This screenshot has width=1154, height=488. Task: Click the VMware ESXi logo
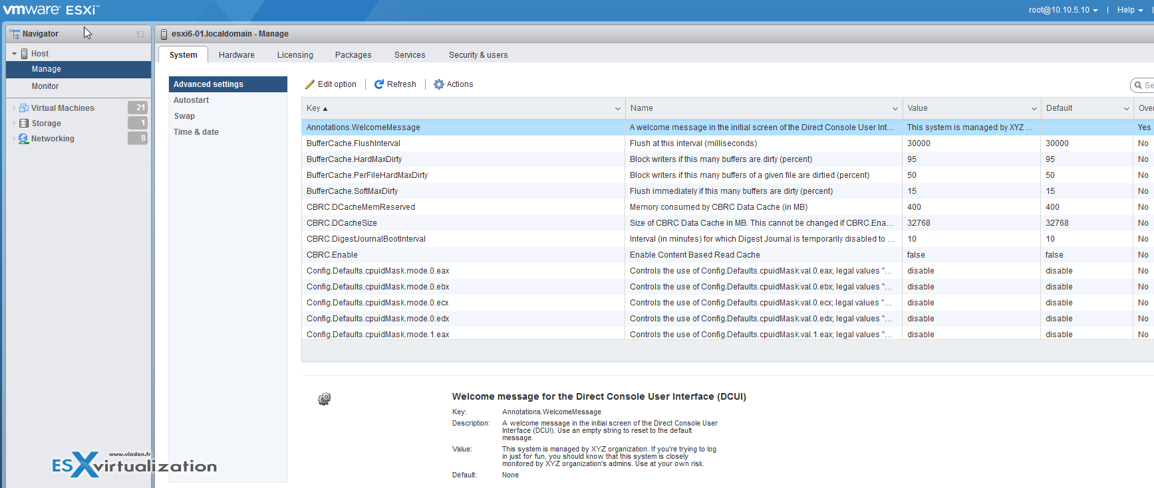pyautogui.click(x=51, y=10)
